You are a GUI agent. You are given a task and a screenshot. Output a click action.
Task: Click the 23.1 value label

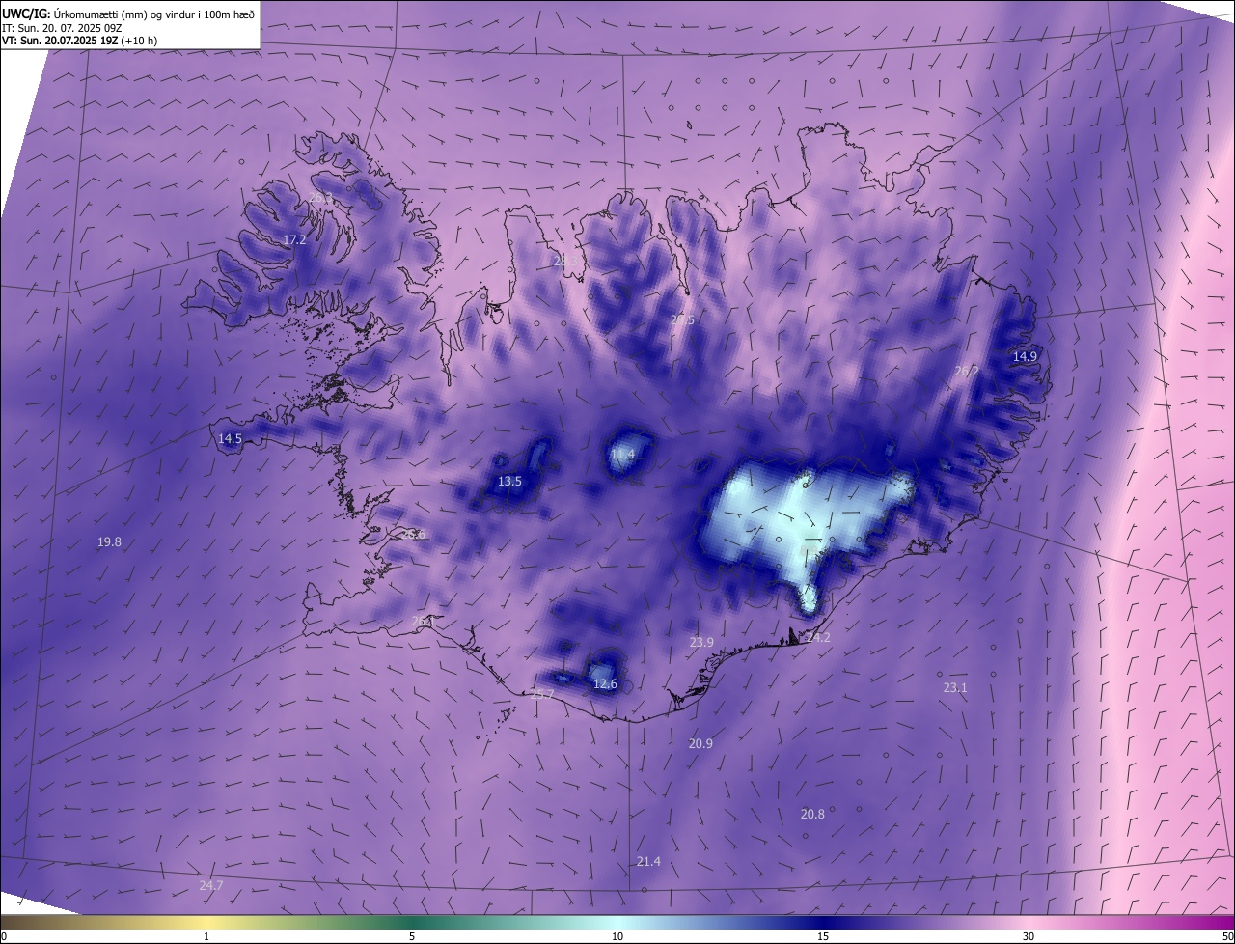point(954,687)
